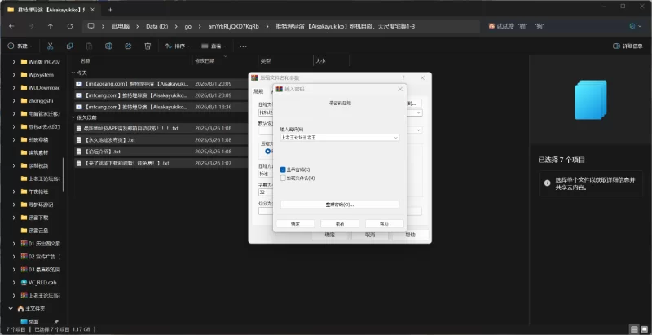
Task: Open the 排序 sort dropdown
Action: [x=178, y=46]
